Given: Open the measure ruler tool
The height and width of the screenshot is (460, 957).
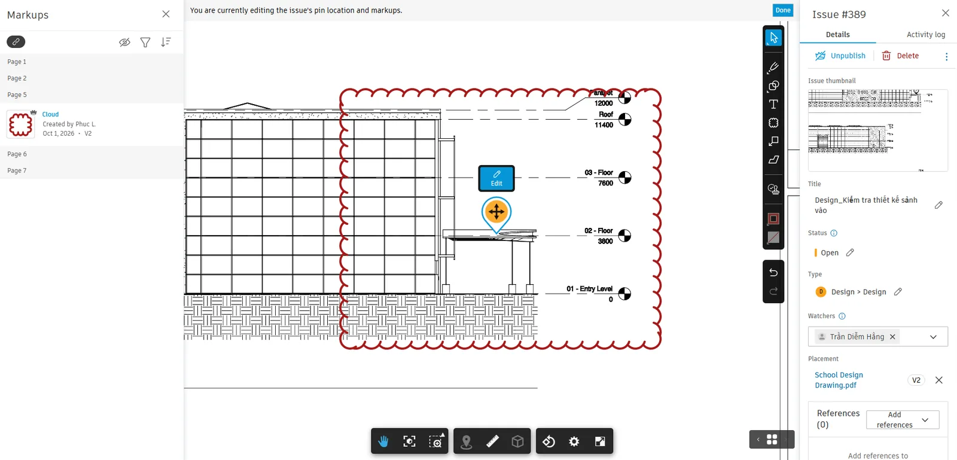Looking at the screenshot, I should click(x=492, y=441).
